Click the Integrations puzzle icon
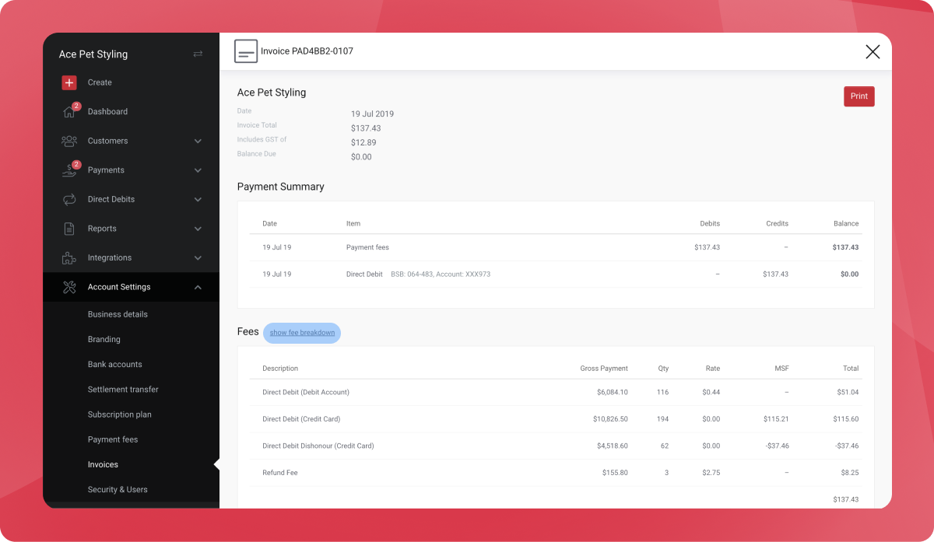The height and width of the screenshot is (542, 934). [69, 258]
